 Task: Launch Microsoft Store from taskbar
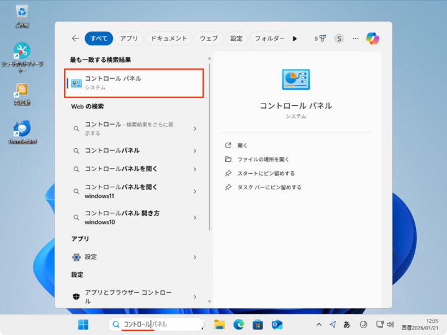click(x=258, y=324)
